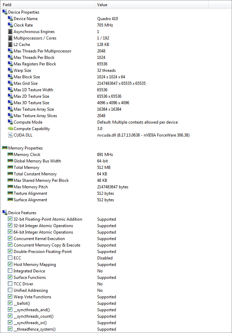Click the Compute Mode row icon

[10, 122]
